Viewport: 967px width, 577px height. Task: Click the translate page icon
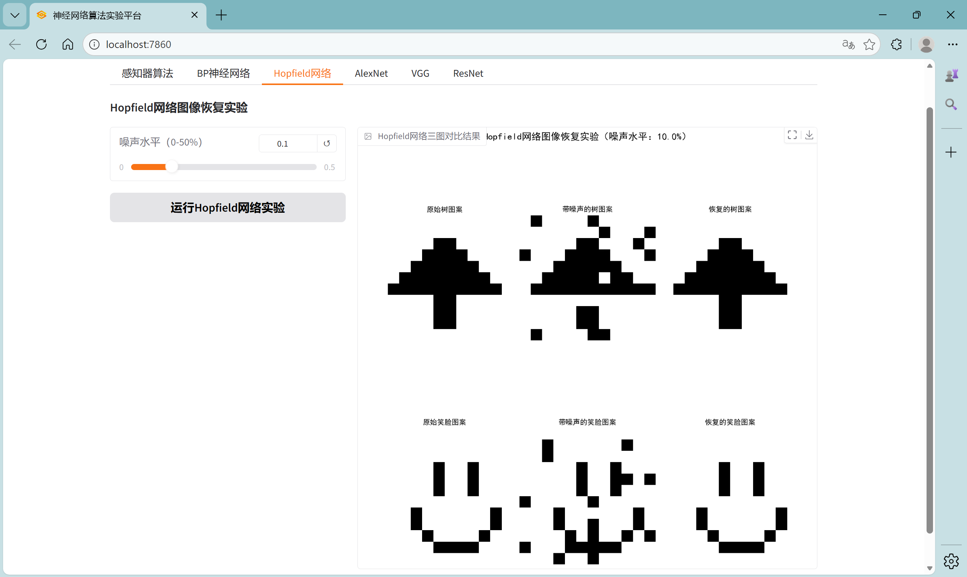(848, 44)
